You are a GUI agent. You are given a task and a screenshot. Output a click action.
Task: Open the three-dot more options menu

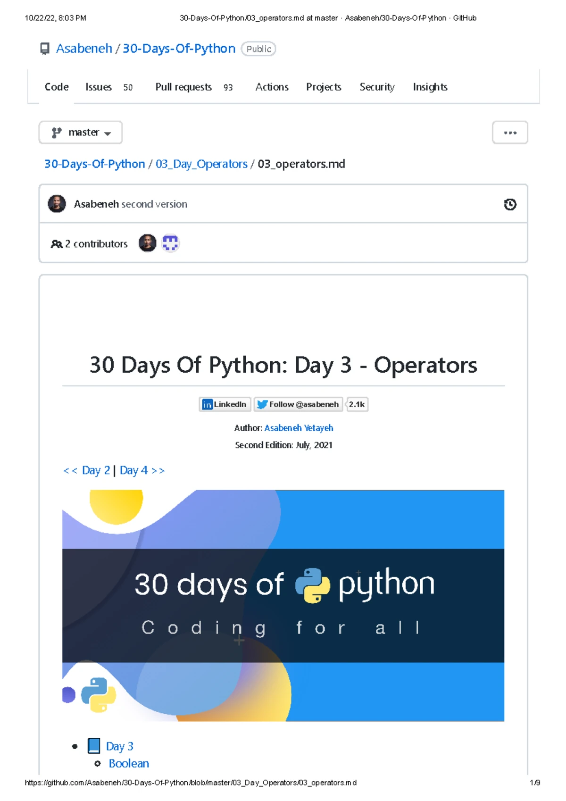pos(510,133)
